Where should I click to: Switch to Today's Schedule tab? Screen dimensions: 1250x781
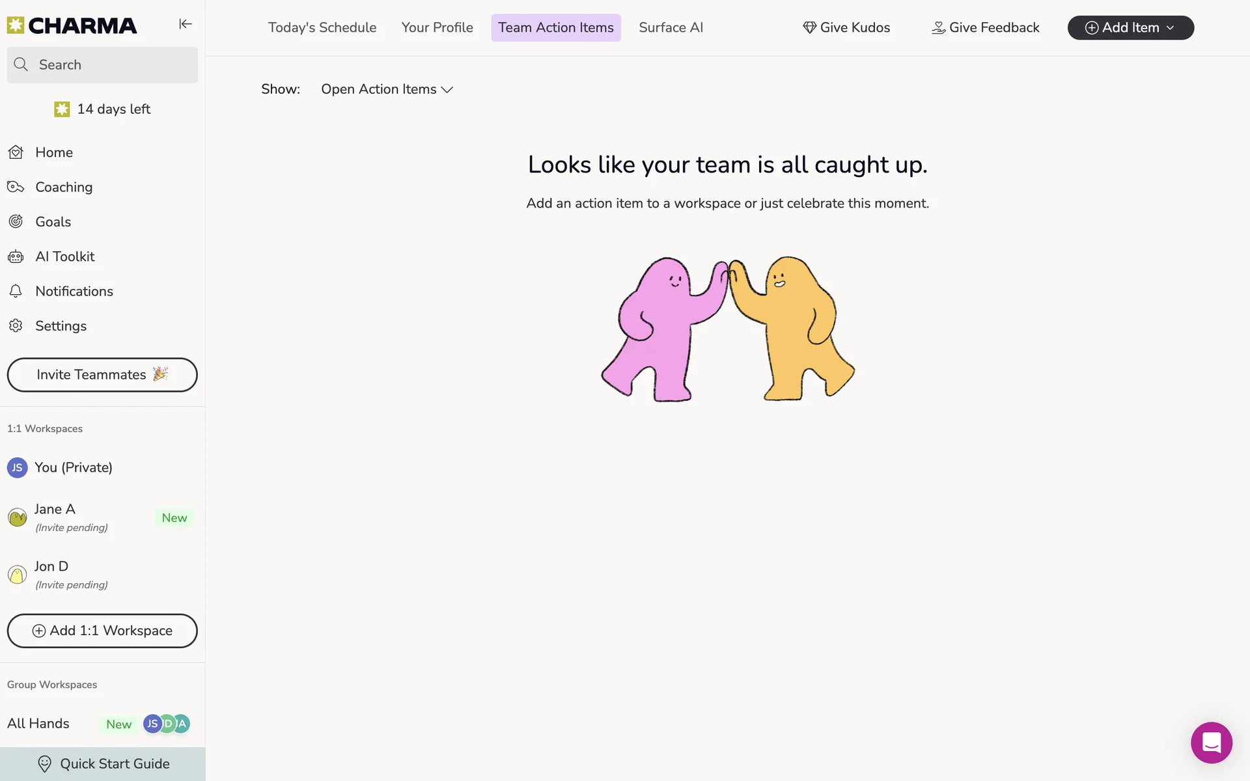pos(322,27)
